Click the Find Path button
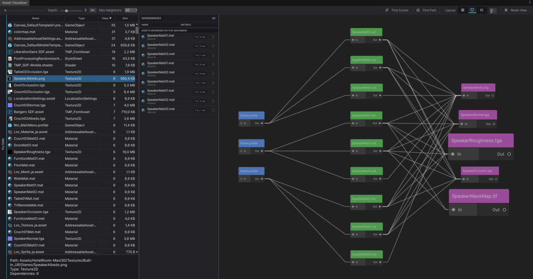Viewport: 533px width, 279px height. [426, 10]
